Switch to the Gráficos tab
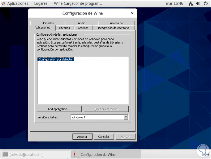Image resolution: width=211 pixels, height=159 pixels. pos(83,28)
